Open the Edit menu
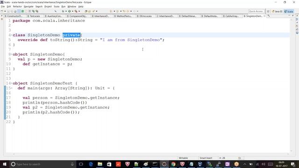 tap(9, 7)
